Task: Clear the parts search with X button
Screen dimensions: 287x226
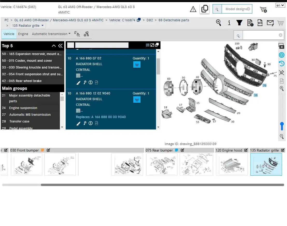Action: click(281, 35)
